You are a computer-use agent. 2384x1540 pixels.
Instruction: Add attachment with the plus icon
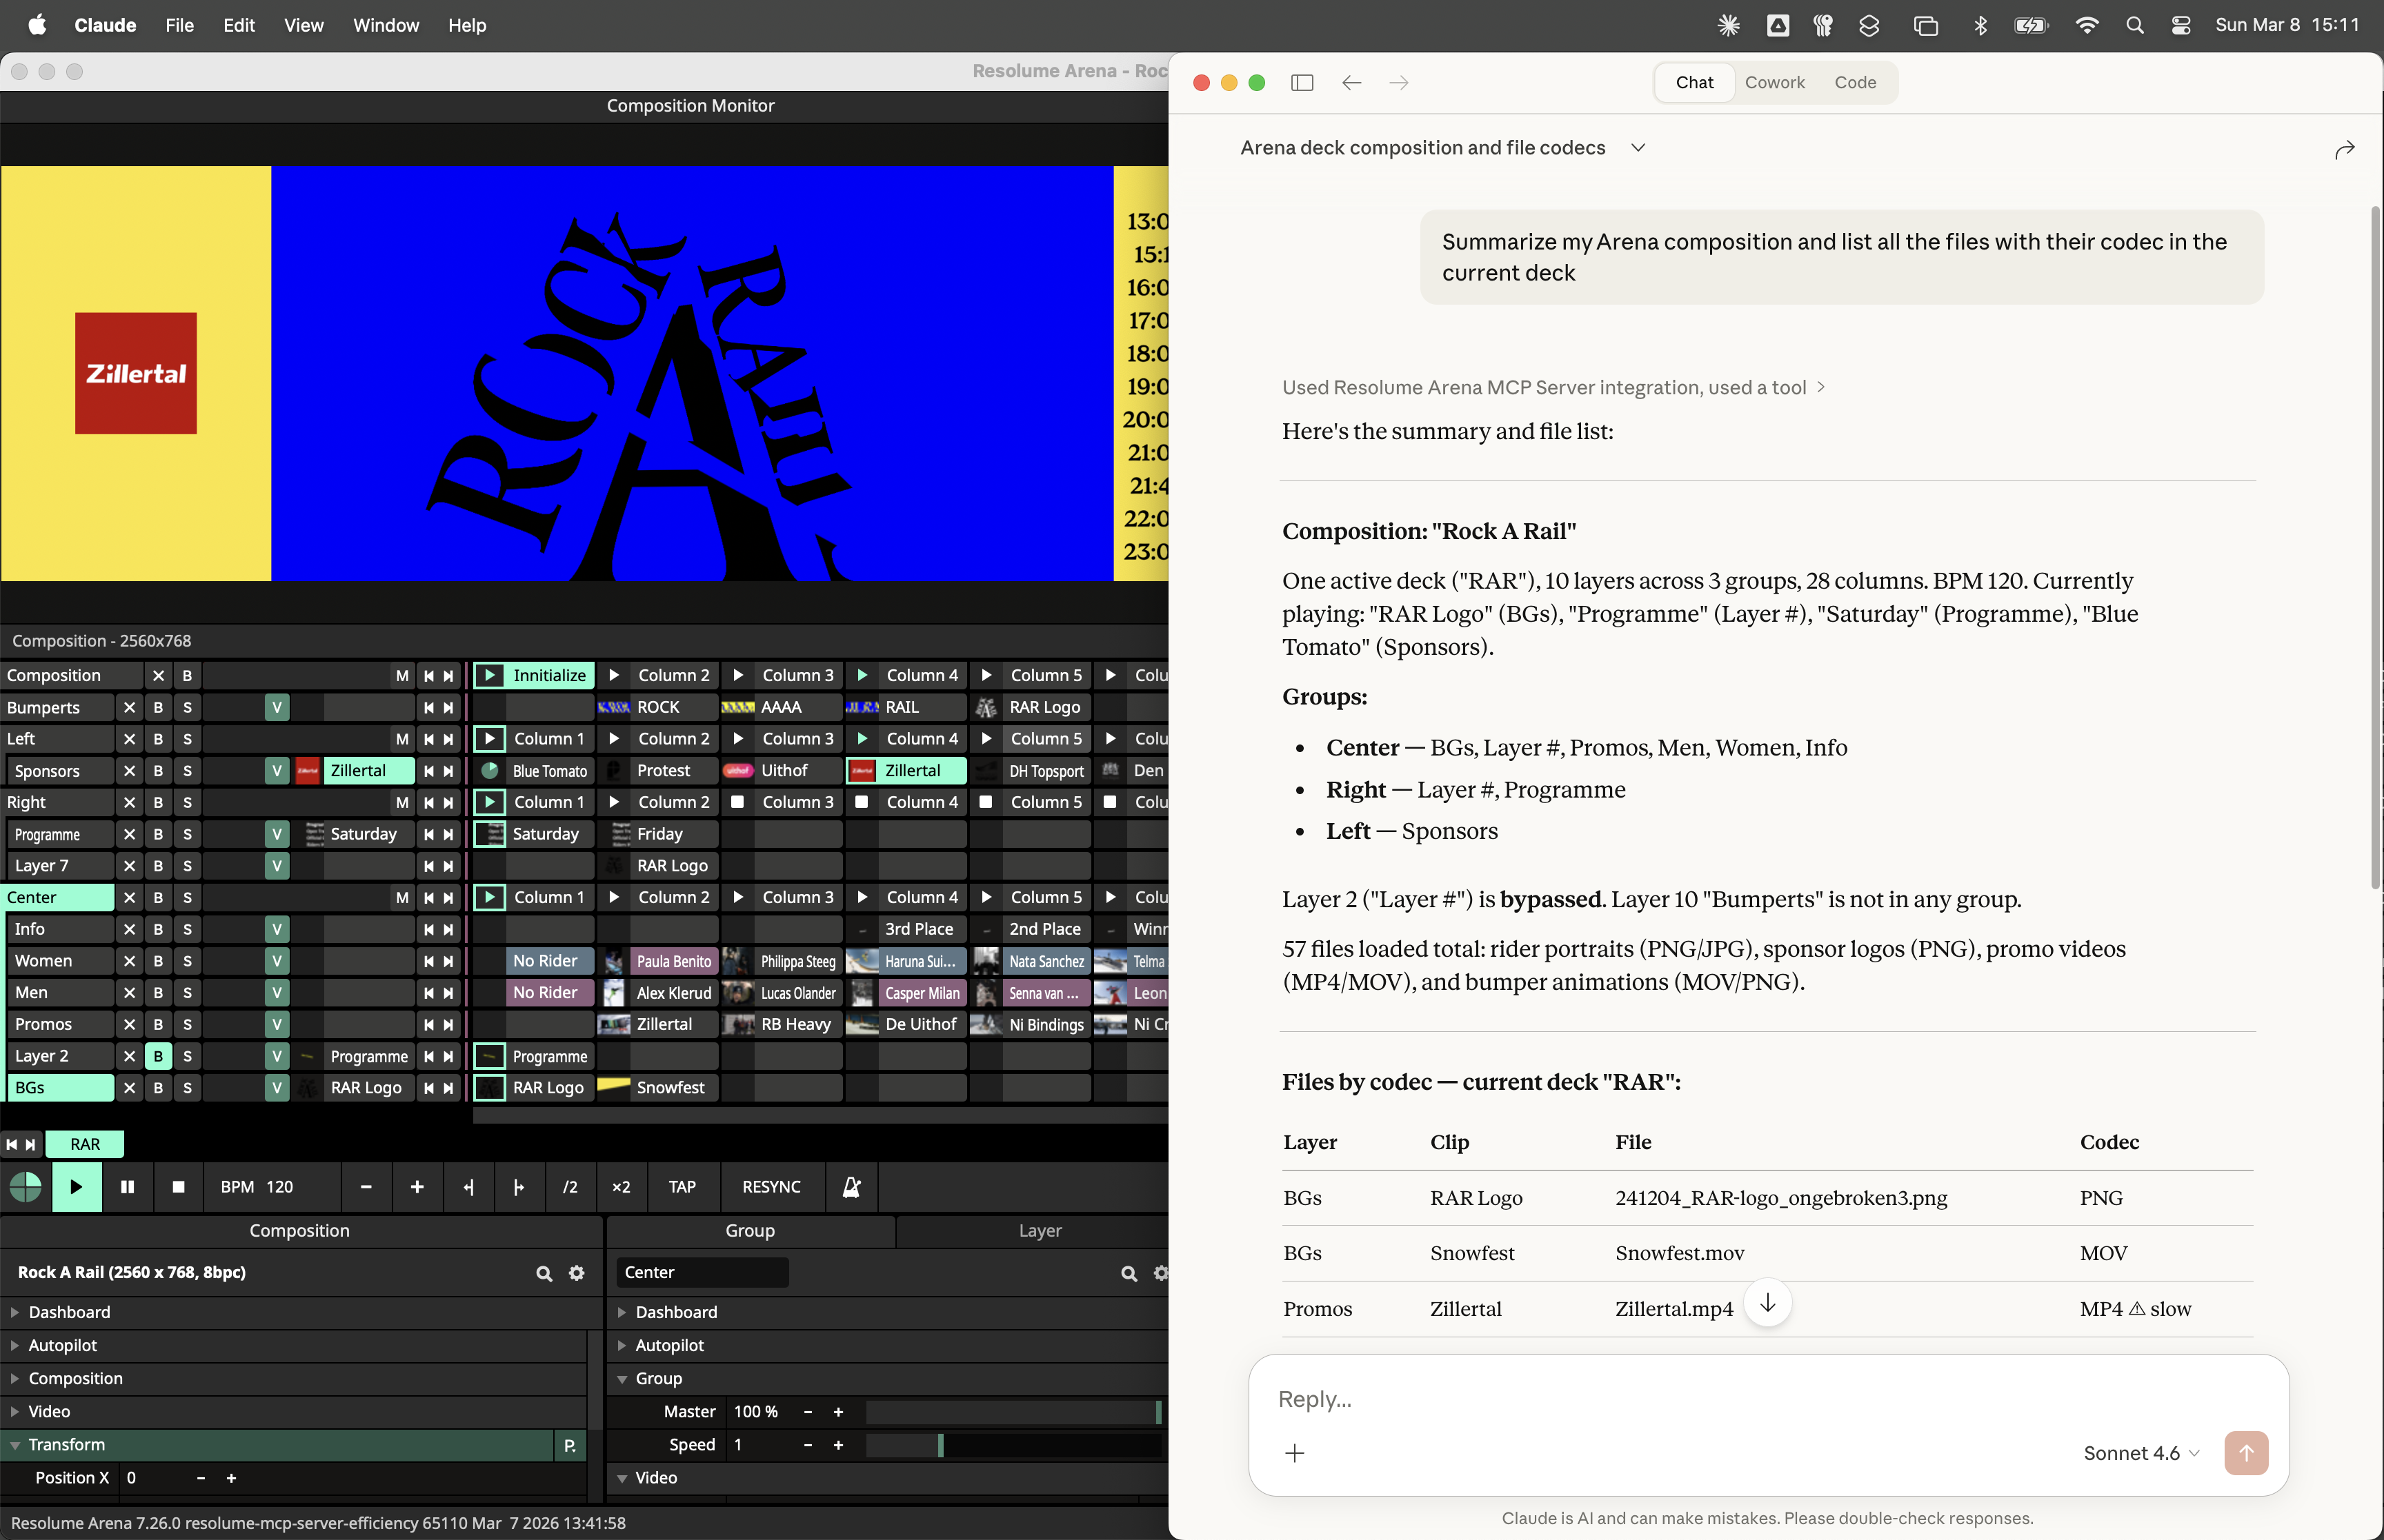click(1295, 1453)
